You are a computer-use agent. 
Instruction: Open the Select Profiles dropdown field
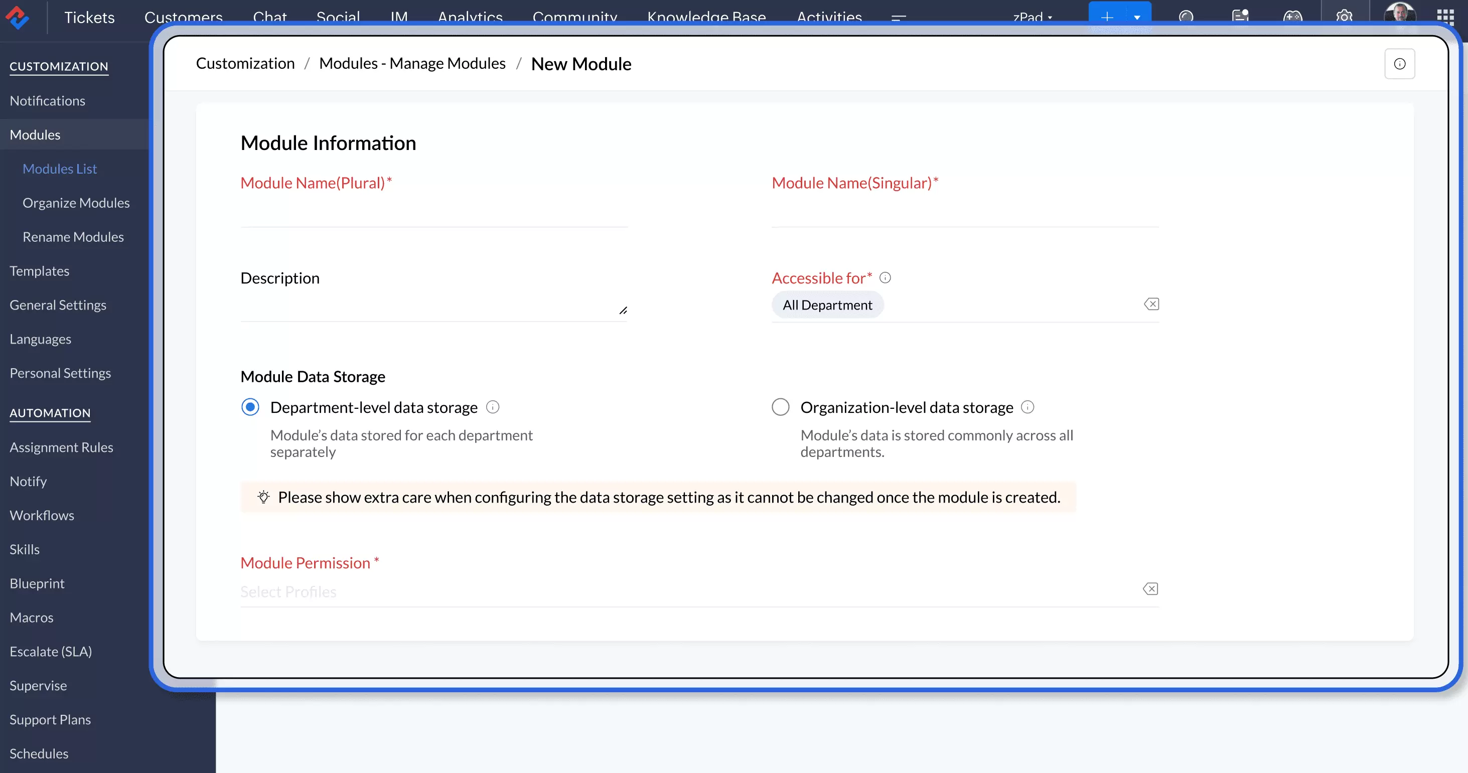point(684,591)
